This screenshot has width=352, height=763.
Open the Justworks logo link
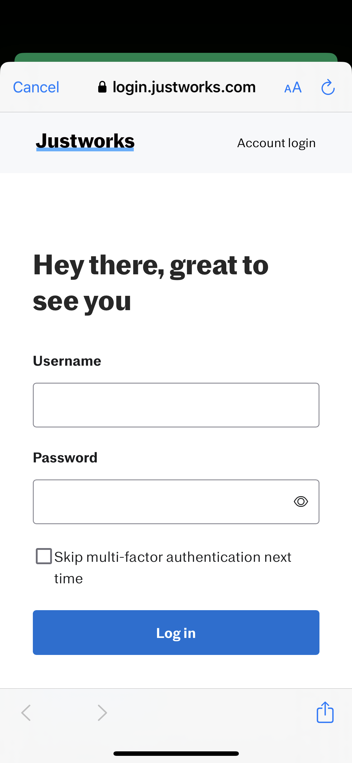point(85,141)
